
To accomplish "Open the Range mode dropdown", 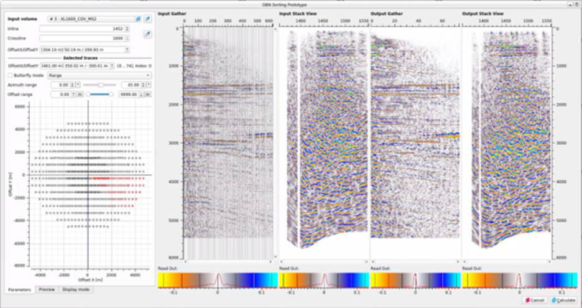I will 99,75.
